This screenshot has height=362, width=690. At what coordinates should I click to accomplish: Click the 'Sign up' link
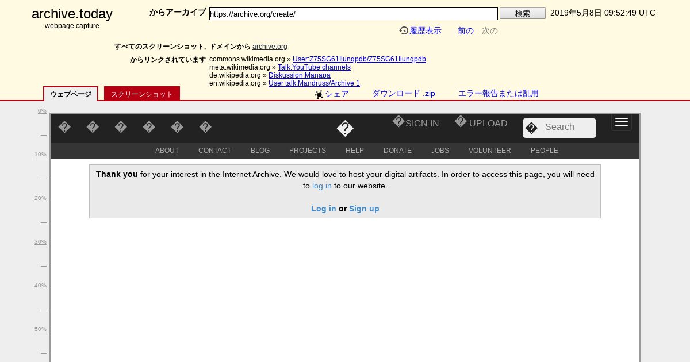pos(364,209)
